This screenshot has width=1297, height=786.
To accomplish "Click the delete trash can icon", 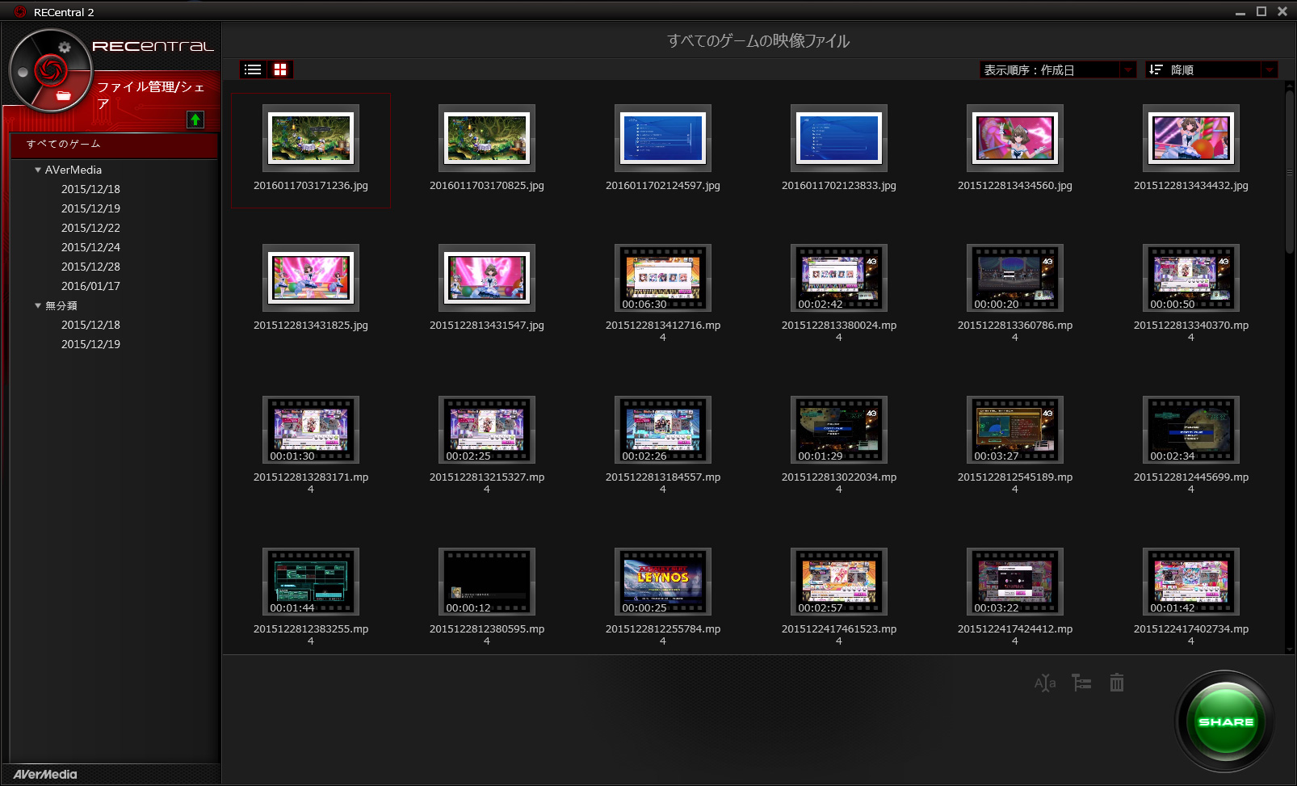I will click(1117, 683).
